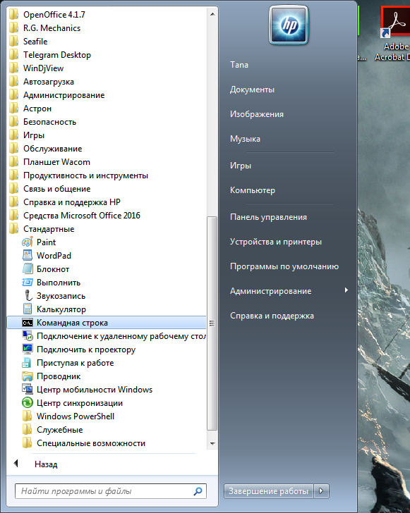This screenshot has width=410, height=513.
Task: Open Изображения in right pane
Action: point(257,114)
